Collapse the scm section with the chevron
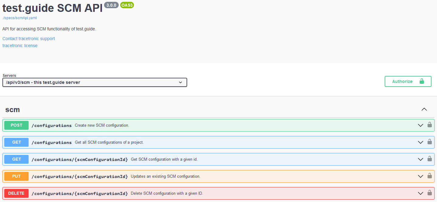 click(x=424, y=109)
